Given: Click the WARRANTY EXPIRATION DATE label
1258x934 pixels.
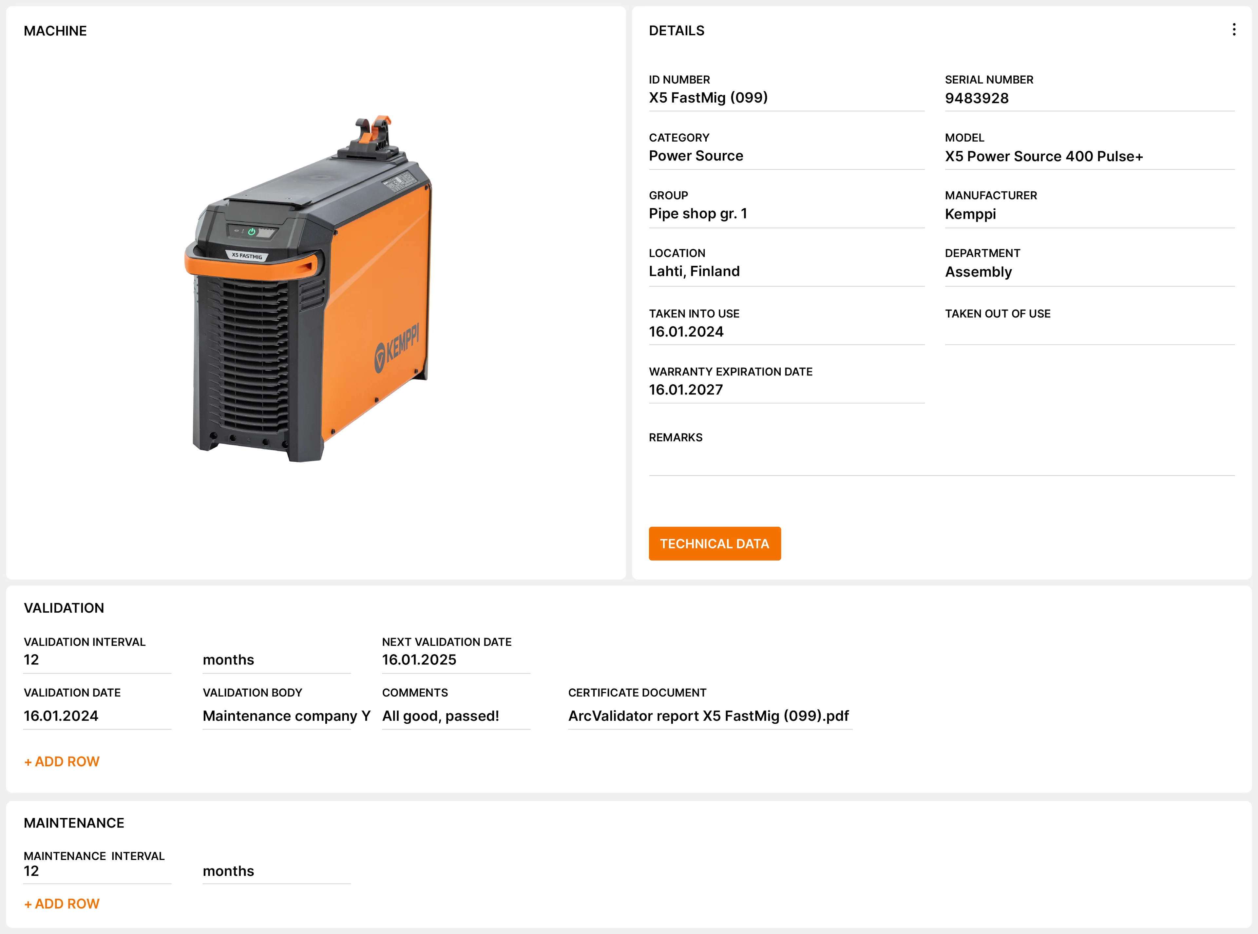Looking at the screenshot, I should [x=731, y=372].
